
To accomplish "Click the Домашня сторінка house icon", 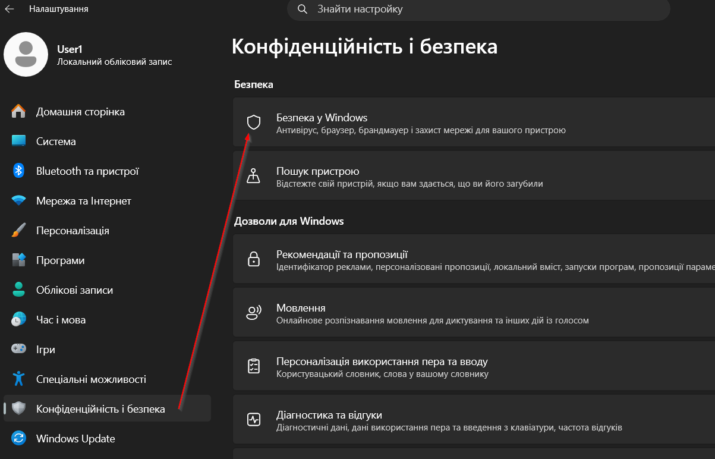I will coord(19,112).
